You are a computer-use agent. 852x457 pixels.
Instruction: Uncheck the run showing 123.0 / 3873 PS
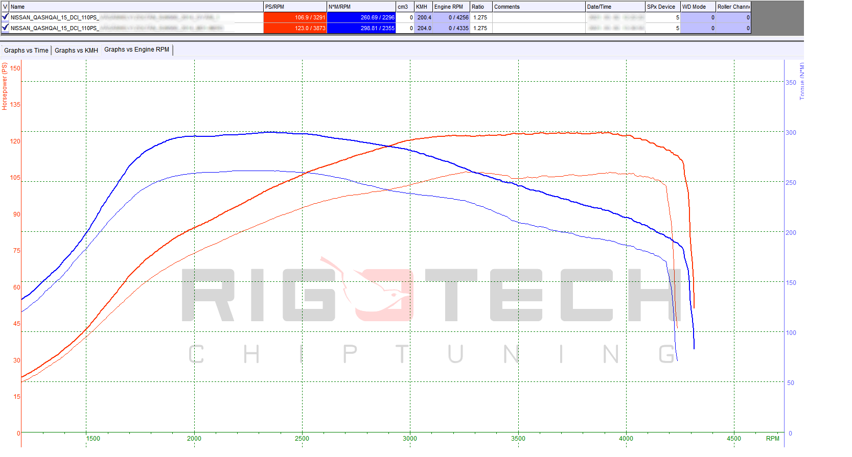pos(5,28)
